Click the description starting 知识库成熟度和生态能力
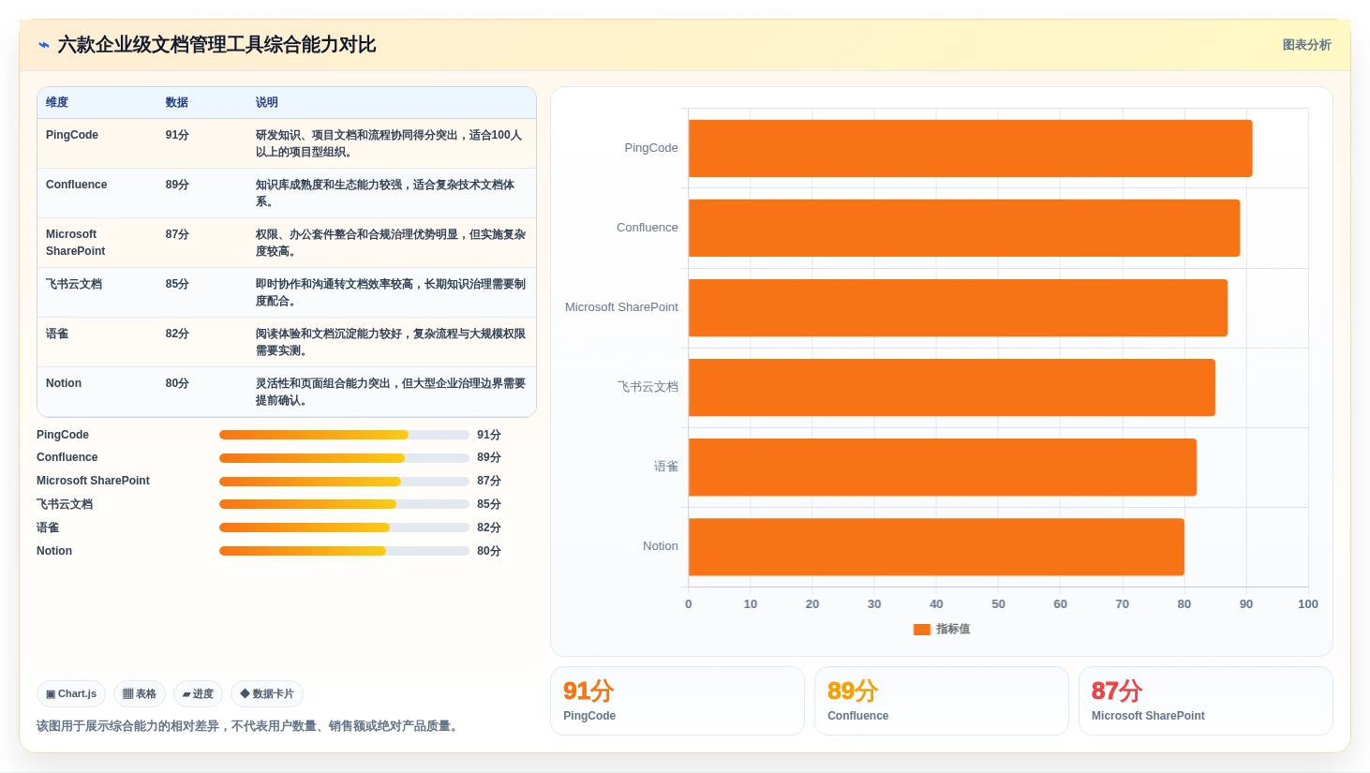The image size is (1370, 773). point(385,193)
